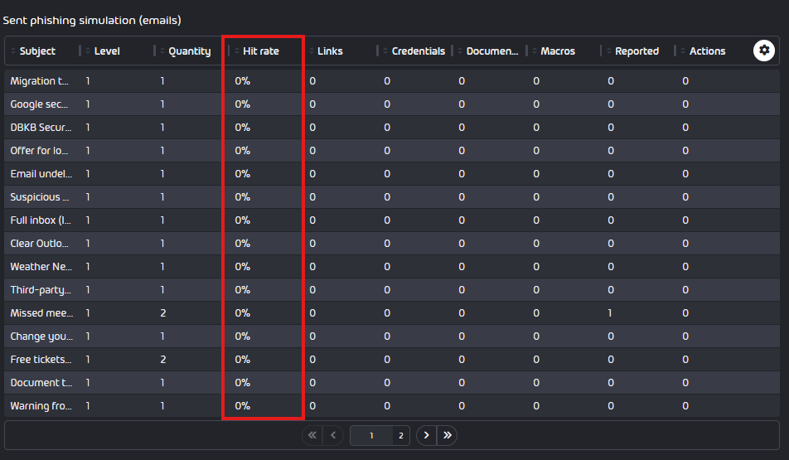Screen dimensions: 789x460
Task: Go to next page arrow
Action: tap(426, 435)
